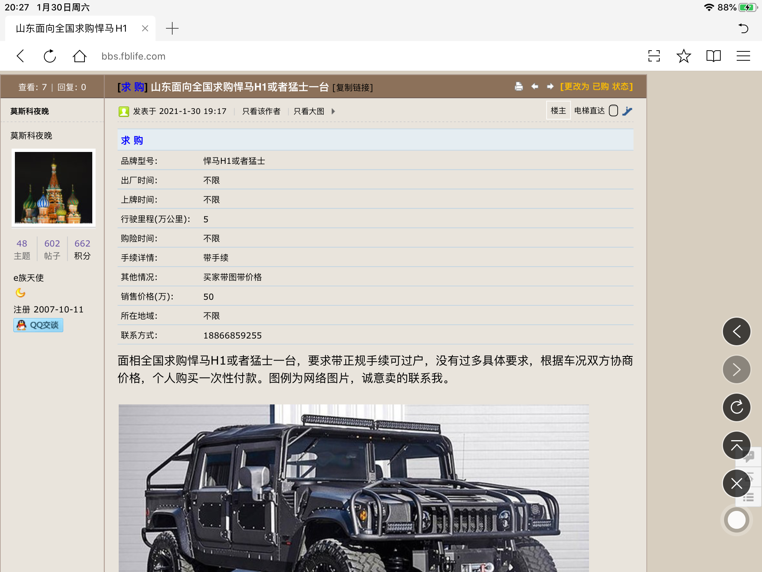Image resolution: width=762 pixels, height=572 pixels.
Task: Click the online user icon beside 发表于
Action: point(124,111)
